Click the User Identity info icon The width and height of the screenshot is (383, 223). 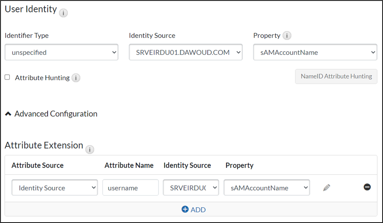63,13
